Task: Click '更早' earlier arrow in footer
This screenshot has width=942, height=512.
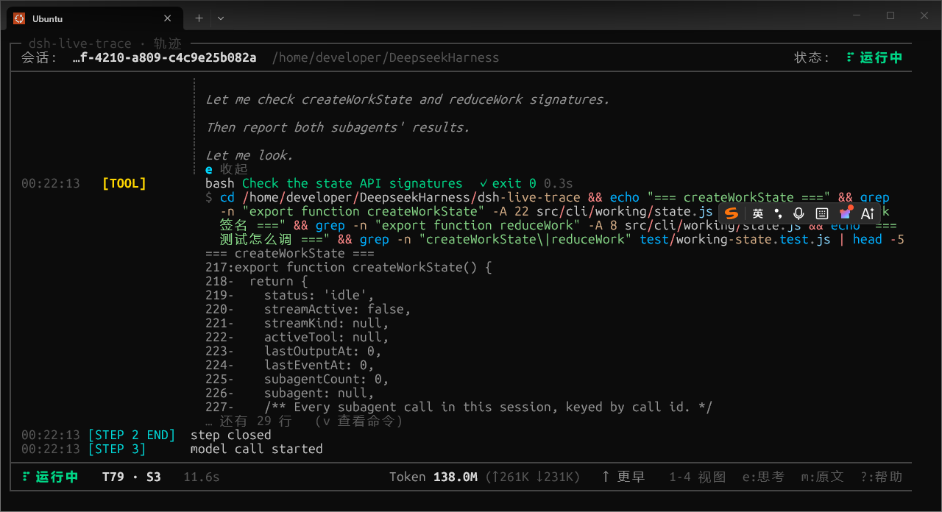Action: (623, 477)
